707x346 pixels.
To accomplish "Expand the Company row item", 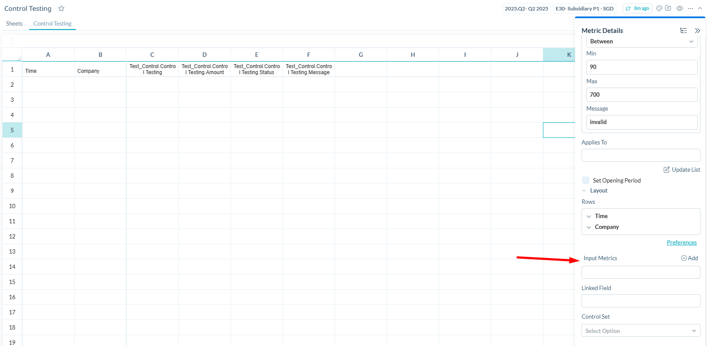I will point(589,227).
